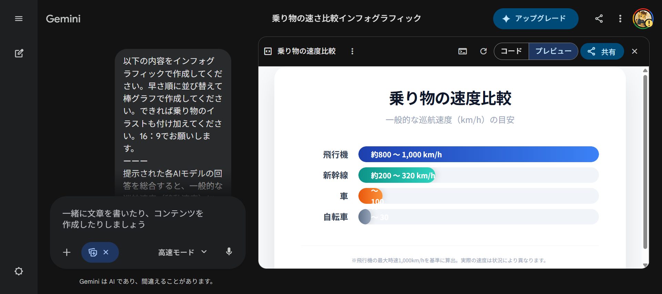The width and height of the screenshot is (662, 294).
Task: Click the subtitle 一般的な巡航速度（km/h）の目安
Action: (x=450, y=120)
